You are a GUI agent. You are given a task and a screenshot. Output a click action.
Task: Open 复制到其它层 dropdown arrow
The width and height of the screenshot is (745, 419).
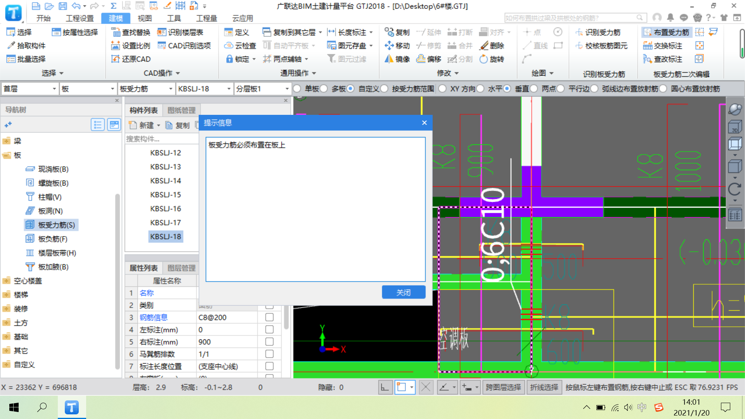click(320, 33)
